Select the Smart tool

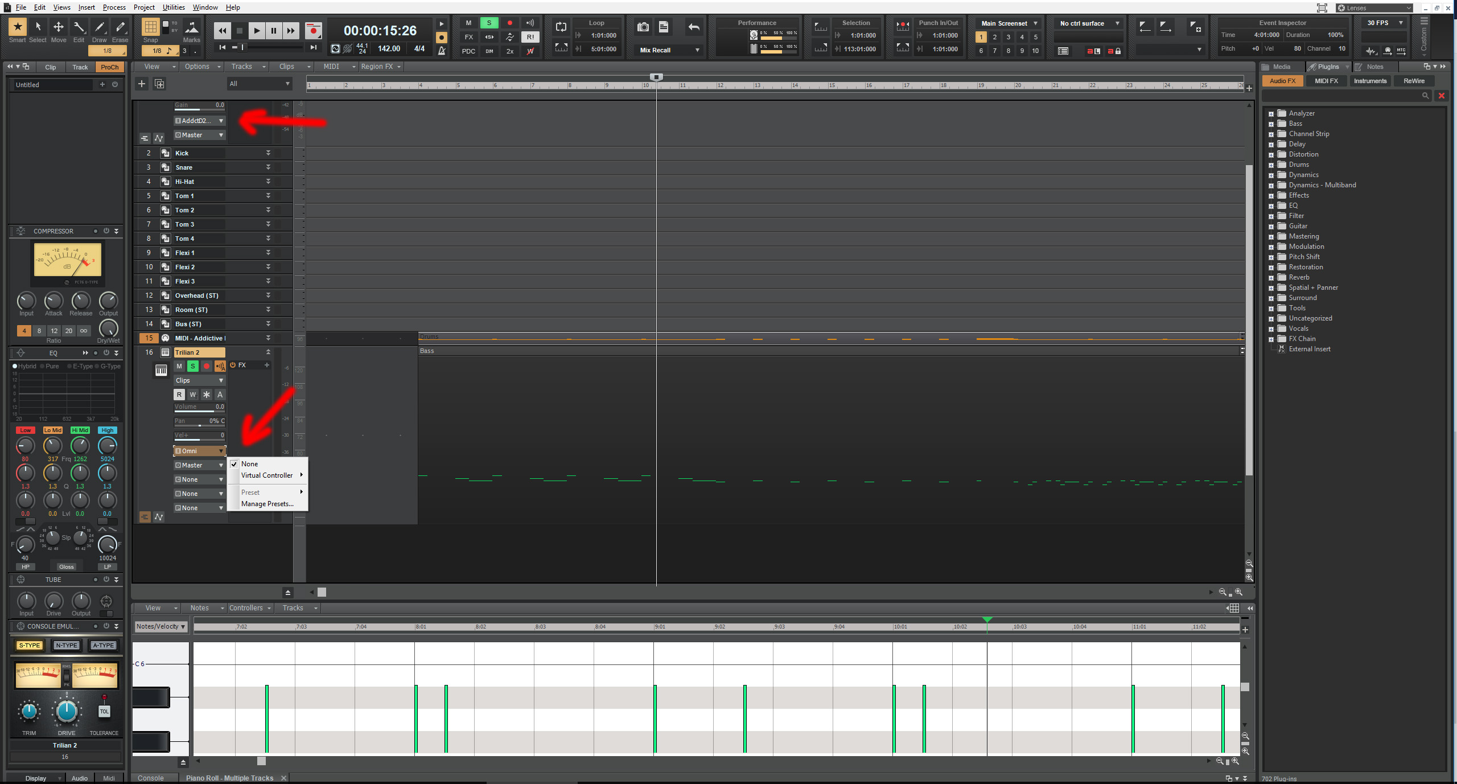tap(17, 27)
